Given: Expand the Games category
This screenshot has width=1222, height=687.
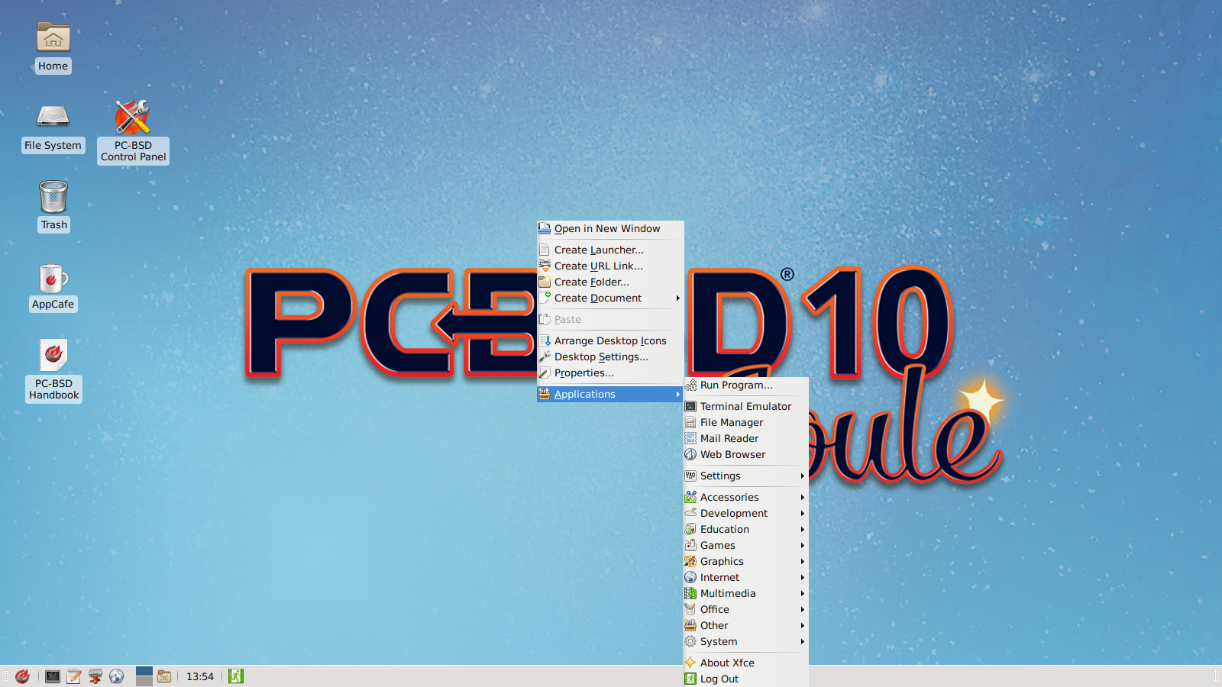Looking at the screenshot, I should (745, 545).
